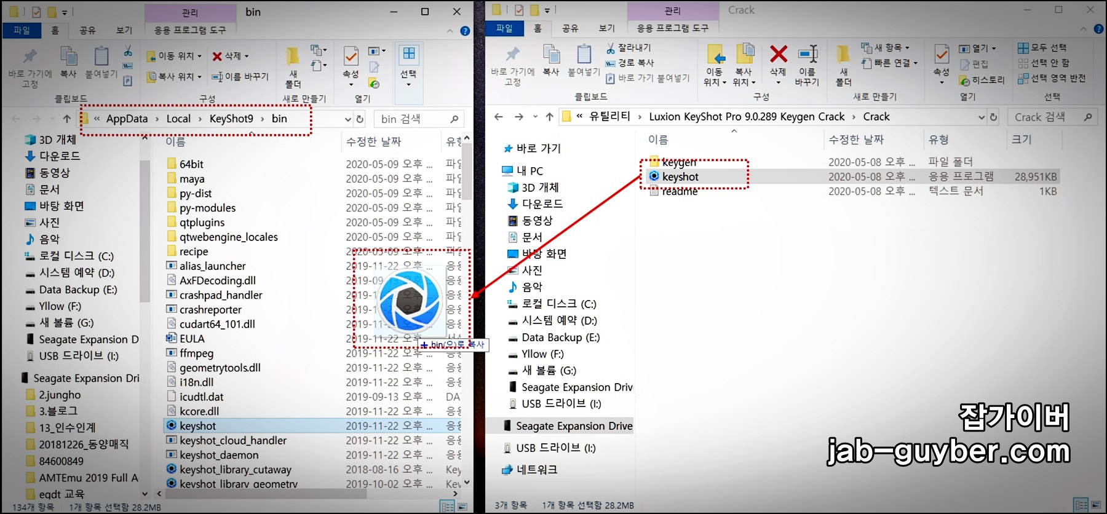Screen dimensions: 1107x514
Task: Click Paste shortcut (바로 가기 붙여넣기) in Crack window
Action: (648, 78)
